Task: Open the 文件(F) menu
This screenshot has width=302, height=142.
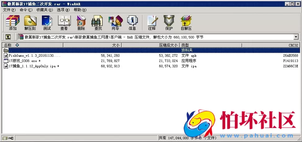Action: point(9,10)
